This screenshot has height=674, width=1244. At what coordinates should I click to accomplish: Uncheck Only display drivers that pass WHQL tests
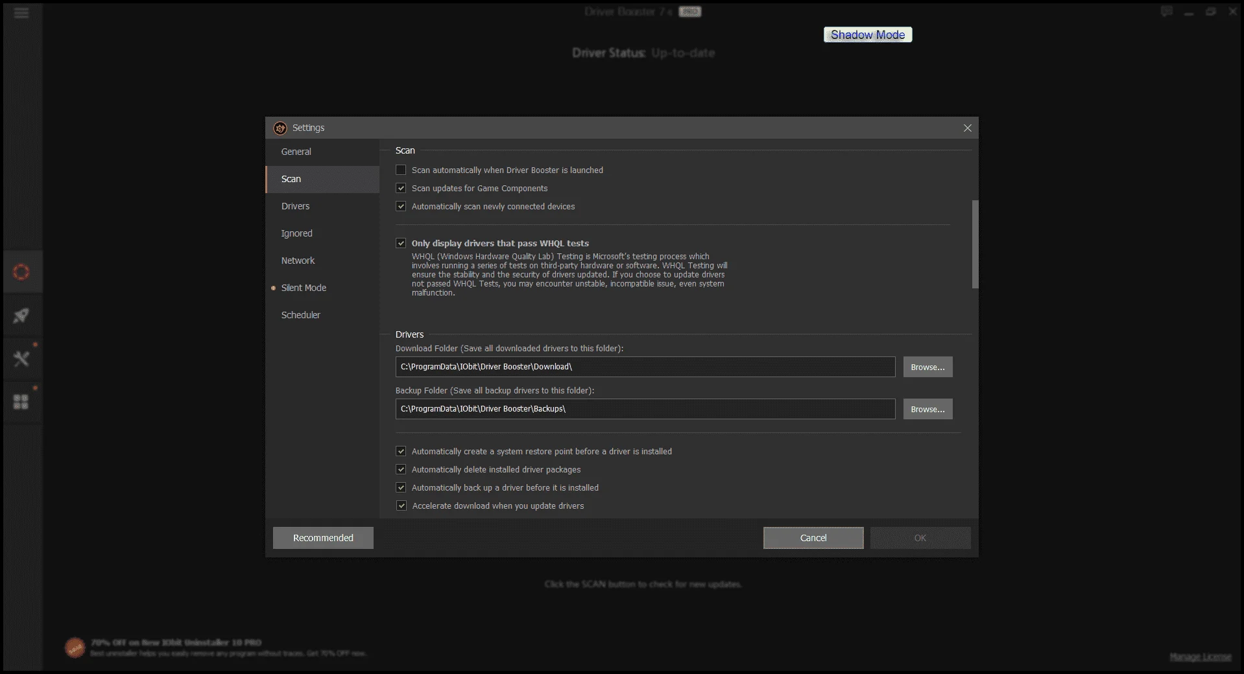tap(401, 243)
